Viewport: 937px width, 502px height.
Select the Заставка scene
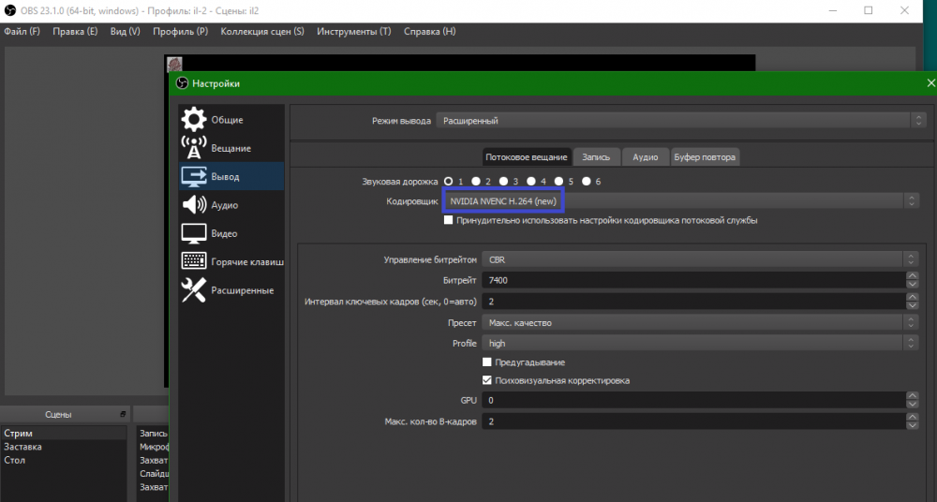coord(22,447)
